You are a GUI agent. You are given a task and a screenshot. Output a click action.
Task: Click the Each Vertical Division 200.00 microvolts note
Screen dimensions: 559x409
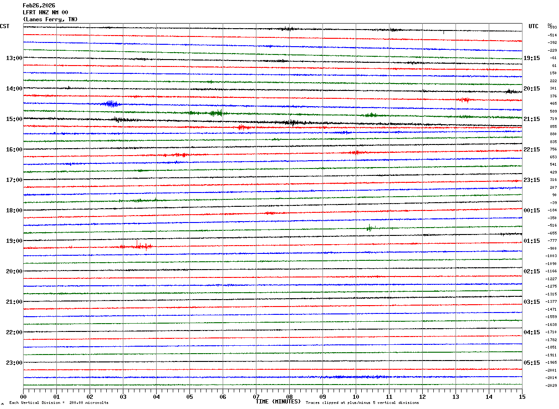click(x=59, y=403)
